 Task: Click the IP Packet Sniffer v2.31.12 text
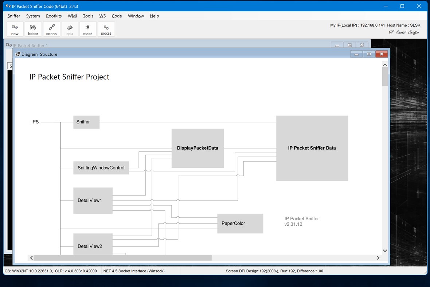coord(302,221)
